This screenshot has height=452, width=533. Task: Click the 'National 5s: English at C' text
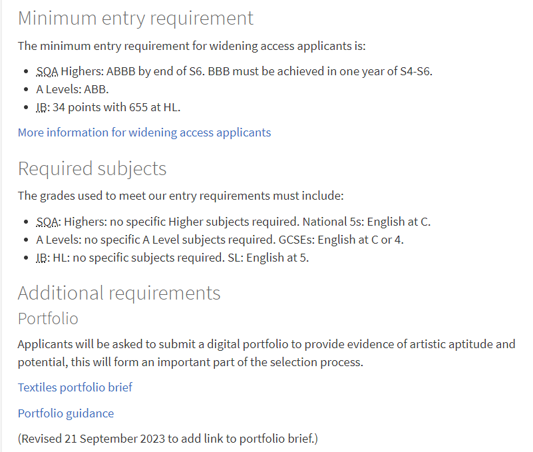[367, 222]
